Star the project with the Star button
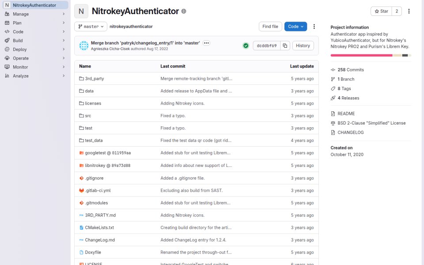Image resolution: width=424 pixels, height=265 pixels. click(381, 11)
